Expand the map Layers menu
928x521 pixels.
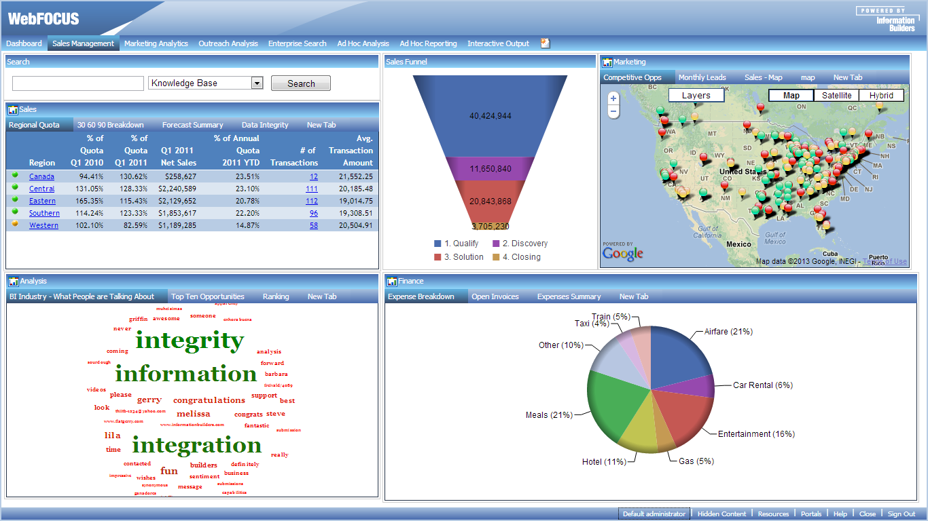(696, 96)
